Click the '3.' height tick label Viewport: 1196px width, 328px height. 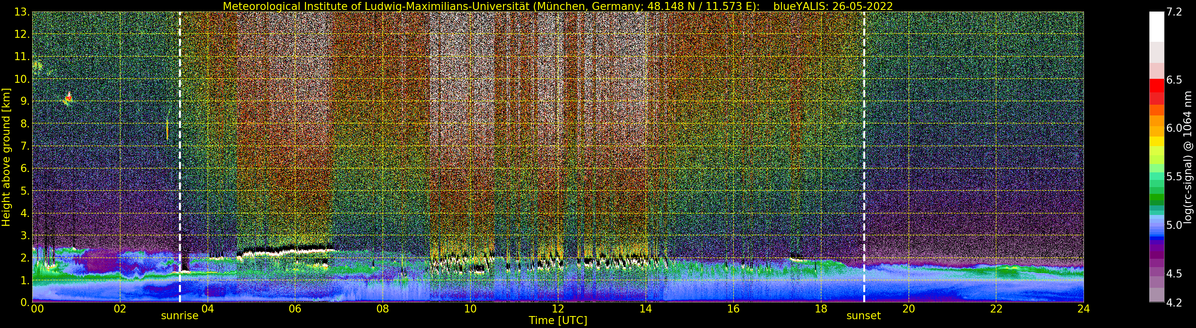coord(25,235)
